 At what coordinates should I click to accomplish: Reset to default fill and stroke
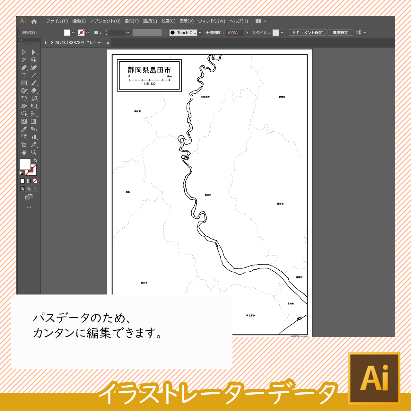point(21,173)
